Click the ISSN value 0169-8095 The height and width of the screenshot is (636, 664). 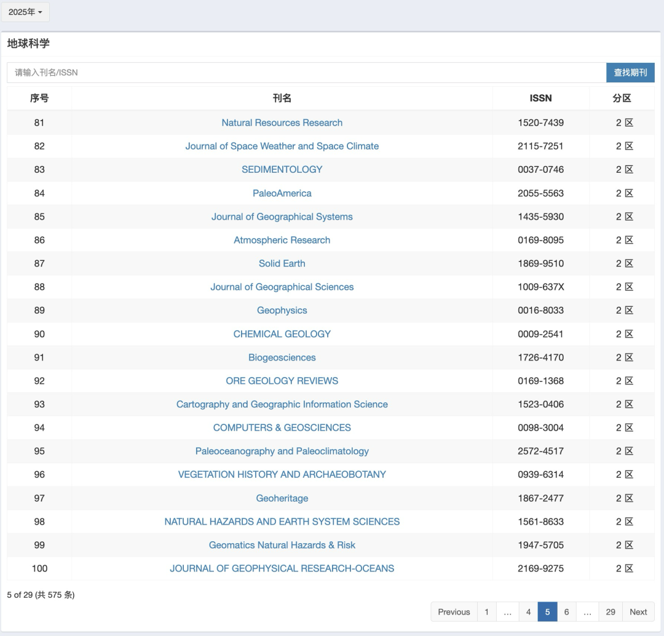tap(541, 240)
